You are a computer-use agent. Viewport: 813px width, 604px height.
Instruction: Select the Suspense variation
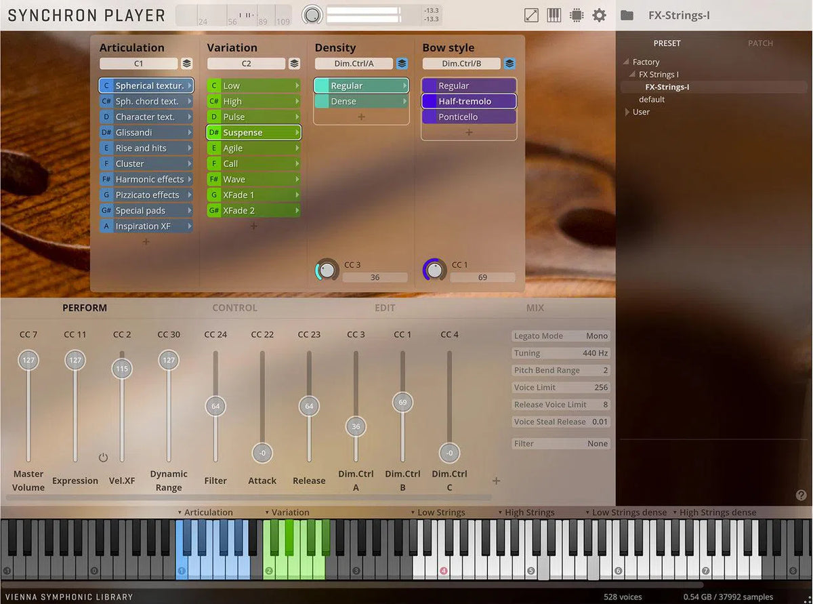253,132
